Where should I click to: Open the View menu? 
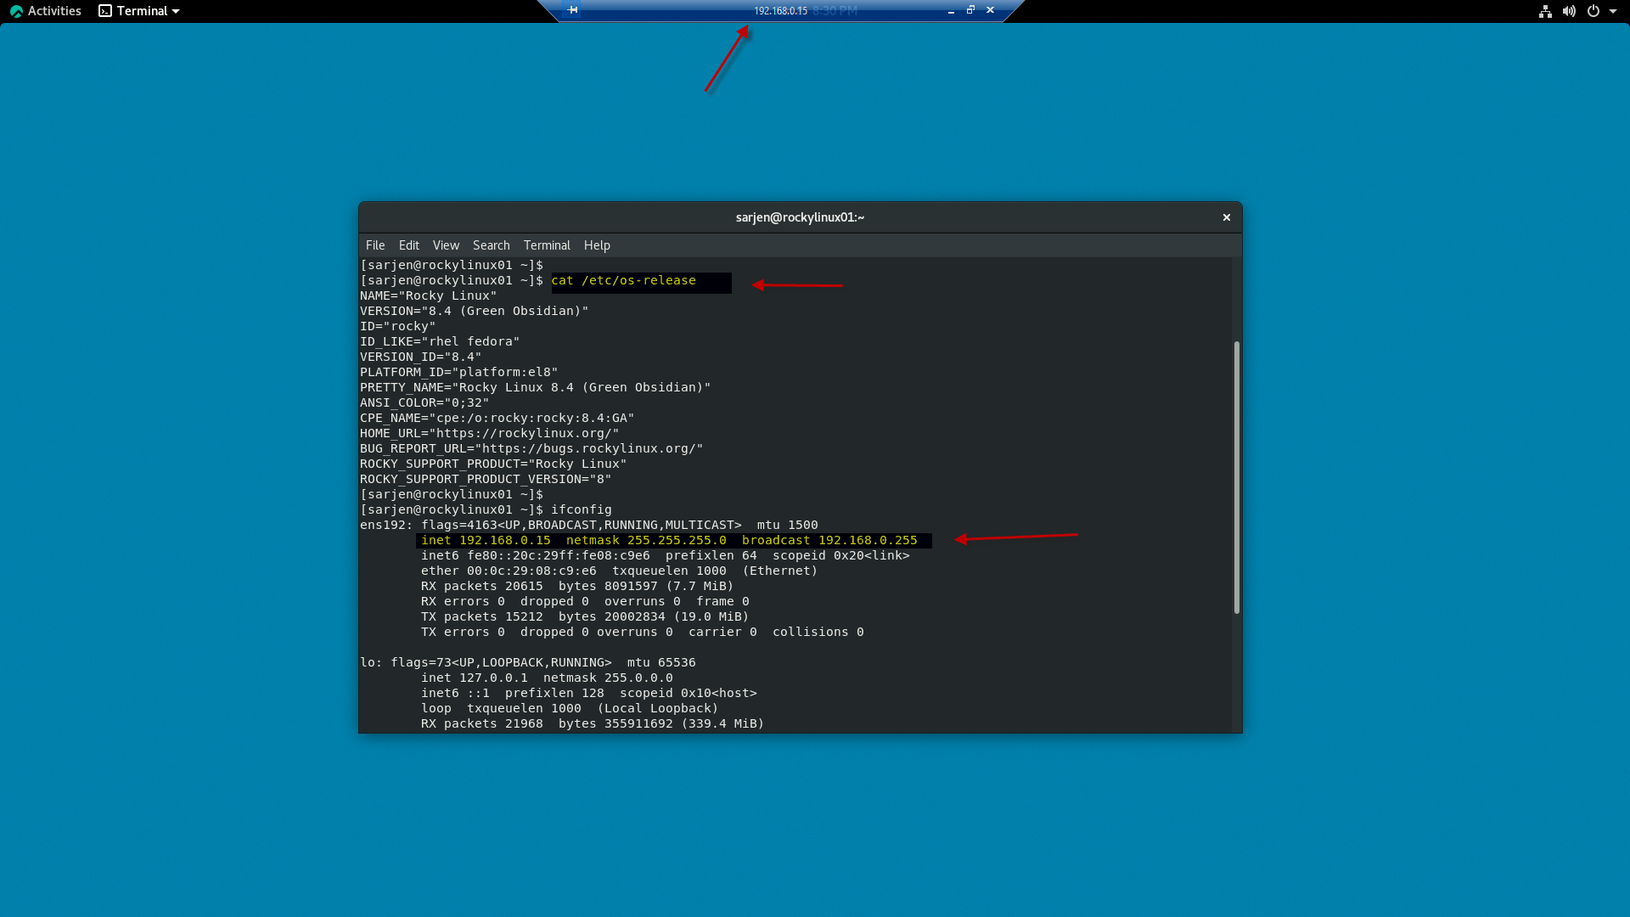tap(445, 245)
